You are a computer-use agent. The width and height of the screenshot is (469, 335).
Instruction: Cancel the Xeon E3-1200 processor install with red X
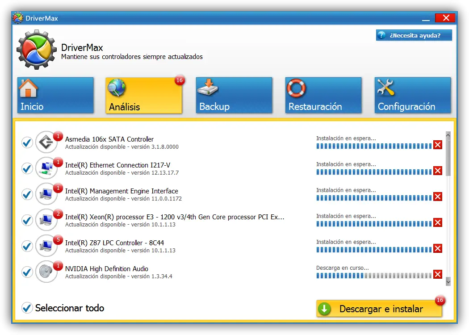438,222
